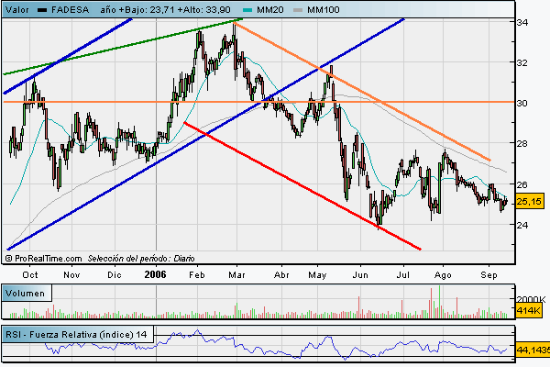Click the 'Oct' date axis label

[30, 275]
